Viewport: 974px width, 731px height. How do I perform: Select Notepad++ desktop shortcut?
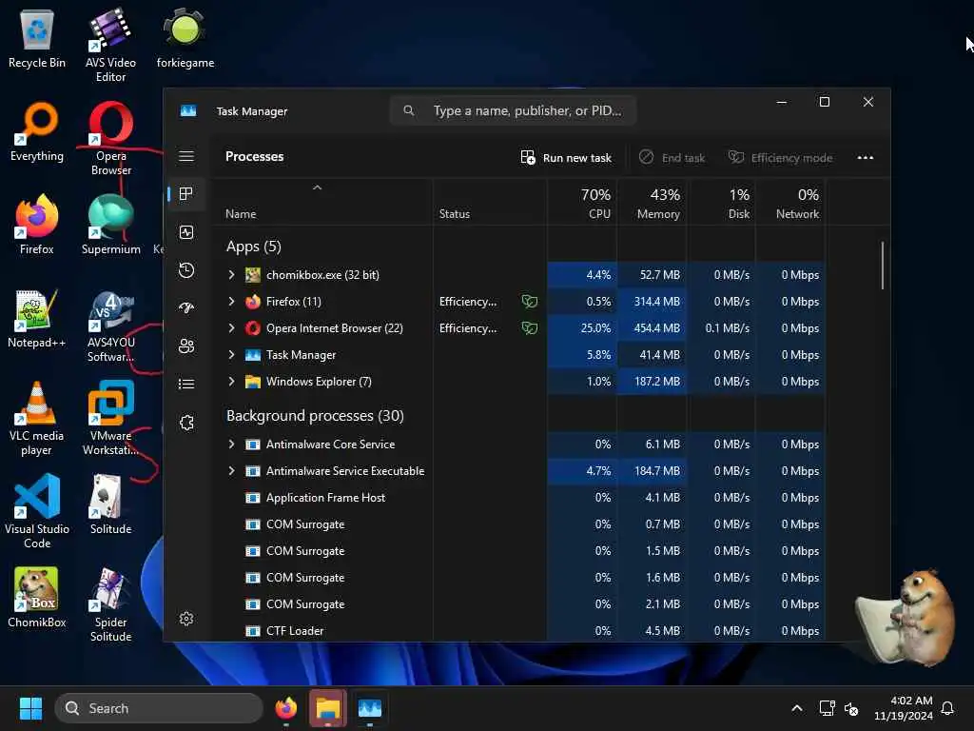37,319
